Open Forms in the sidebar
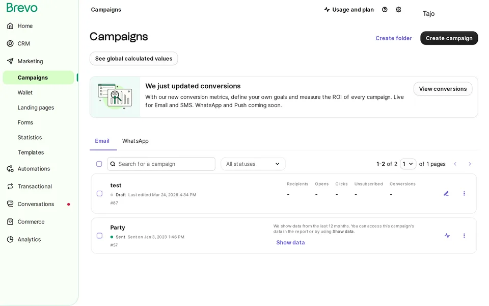 25,122
